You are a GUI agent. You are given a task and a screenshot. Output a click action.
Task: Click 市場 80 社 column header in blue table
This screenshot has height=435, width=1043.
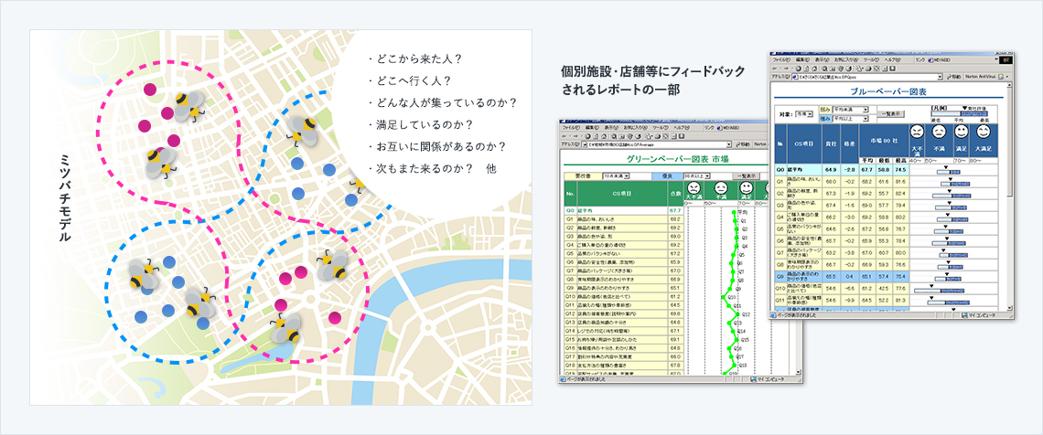(x=884, y=140)
